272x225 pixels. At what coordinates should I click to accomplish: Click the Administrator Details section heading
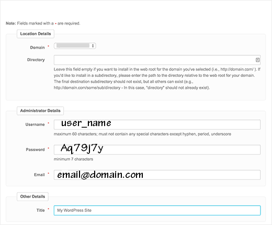(40, 111)
